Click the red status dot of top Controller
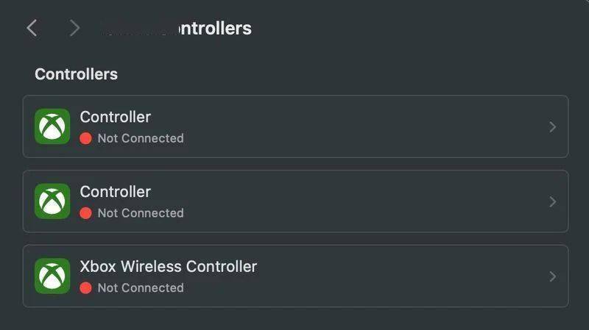The image size is (589, 330). click(85, 138)
